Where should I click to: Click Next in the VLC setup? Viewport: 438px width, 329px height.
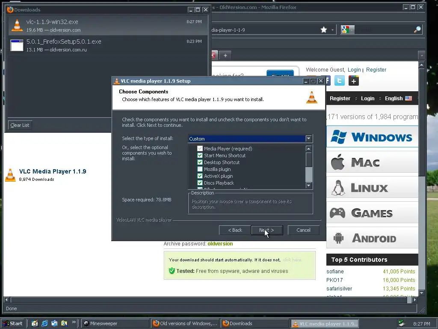click(x=267, y=230)
